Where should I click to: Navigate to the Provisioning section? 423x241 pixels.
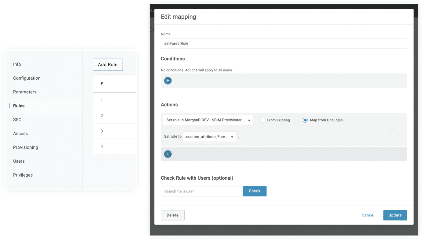point(26,147)
